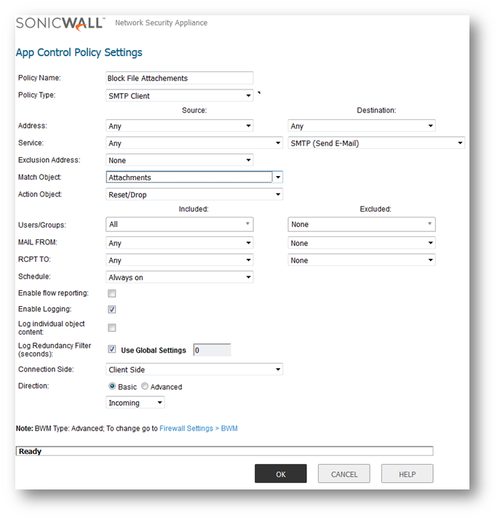The image size is (500, 520).
Task: Open the Source Service dropdown
Action: click(x=194, y=143)
